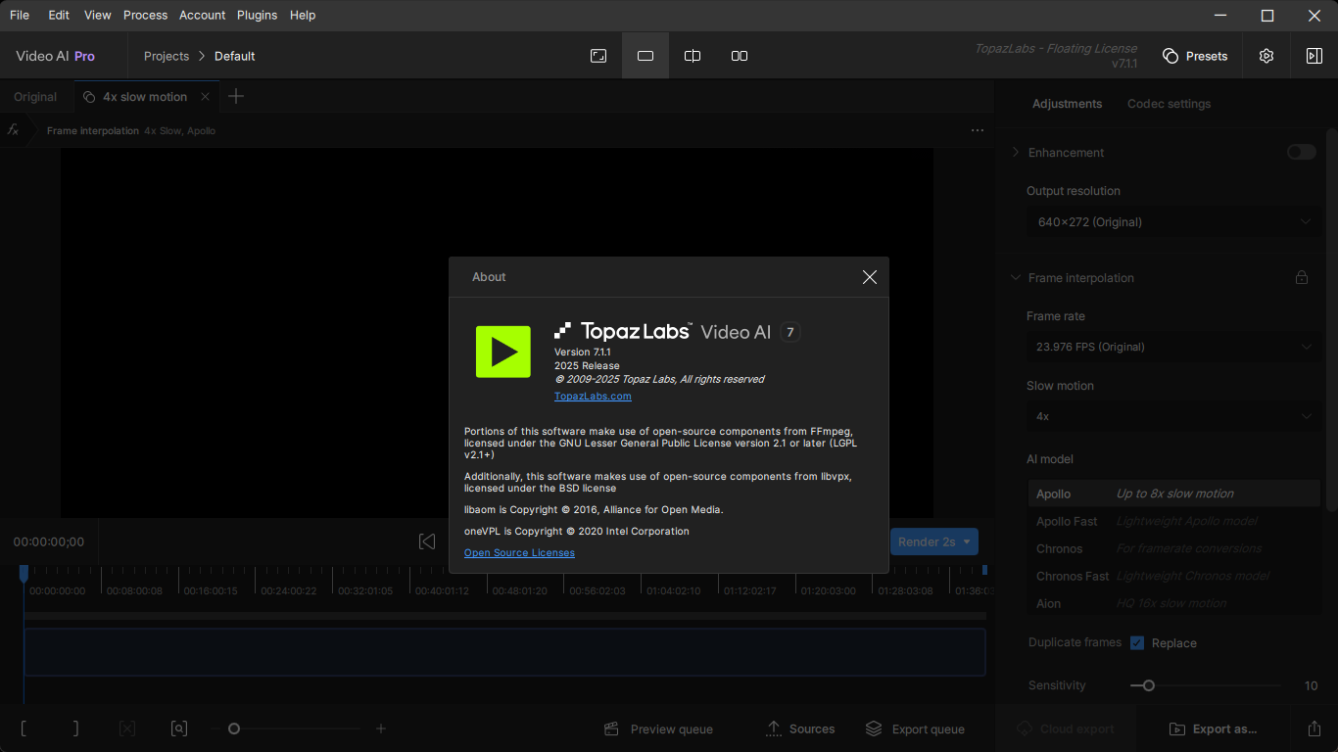Switch to the Original tab
1338x752 pixels.
[35, 97]
